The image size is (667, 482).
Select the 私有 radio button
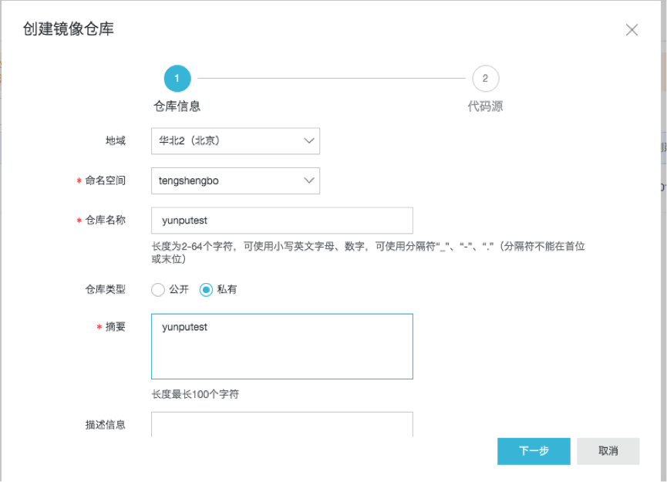(206, 290)
